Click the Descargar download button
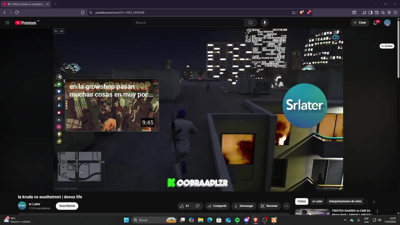This screenshot has width=400, height=225. [244, 206]
